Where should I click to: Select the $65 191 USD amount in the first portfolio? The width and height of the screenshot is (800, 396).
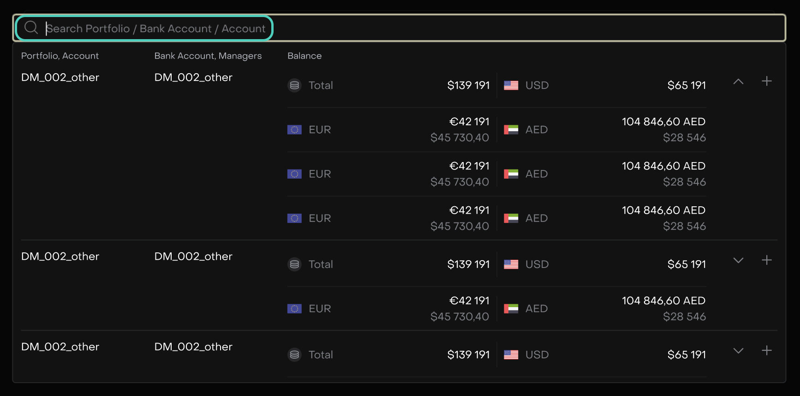pyautogui.click(x=687, y=85)
